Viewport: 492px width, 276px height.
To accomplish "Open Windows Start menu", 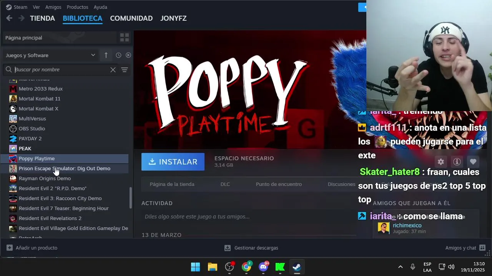I will click(195, 267).
